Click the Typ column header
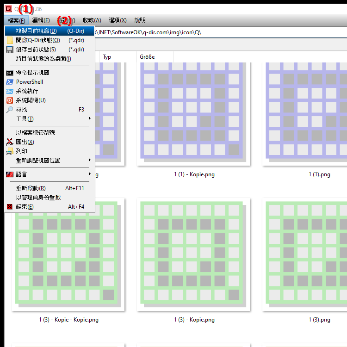Image resolution: width=347 pixels, height=347 pixels. coord(118,57)
